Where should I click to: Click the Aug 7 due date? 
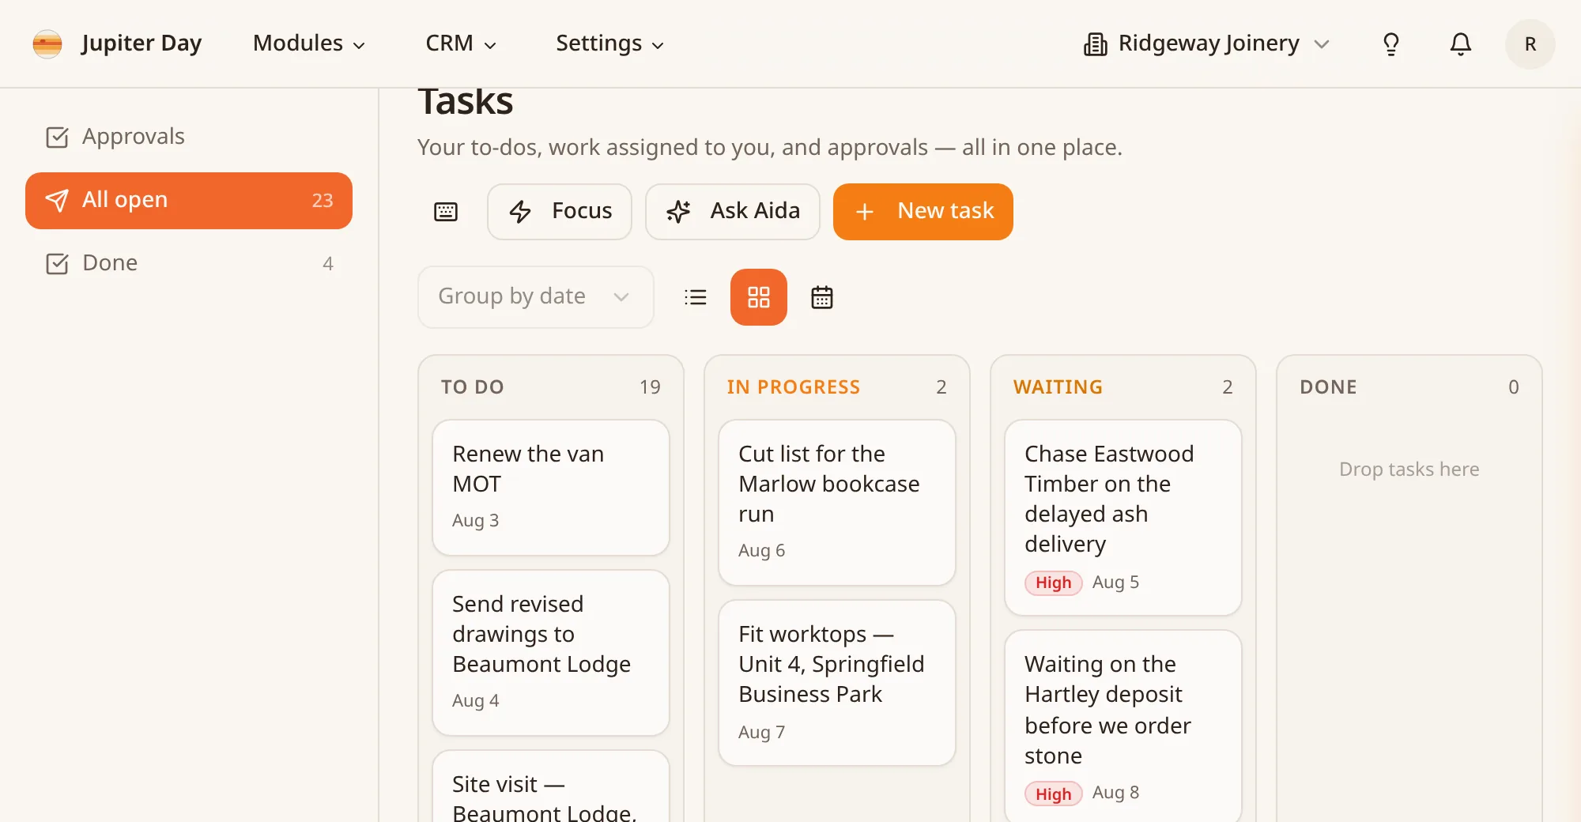762,733
